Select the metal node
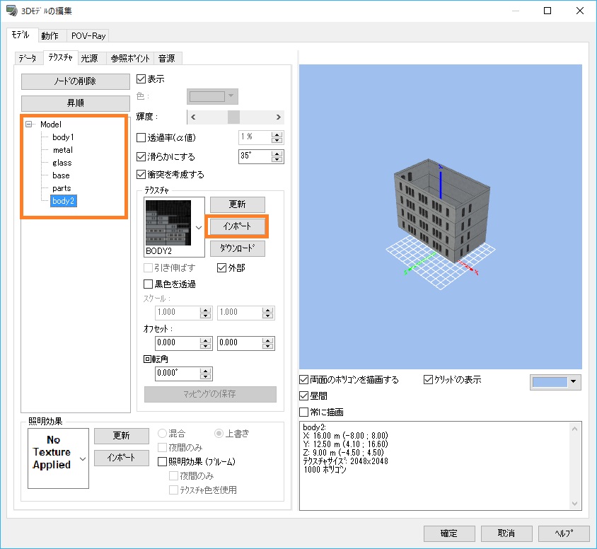This screenshot has height=549, width=597. [x=63, y=150]
